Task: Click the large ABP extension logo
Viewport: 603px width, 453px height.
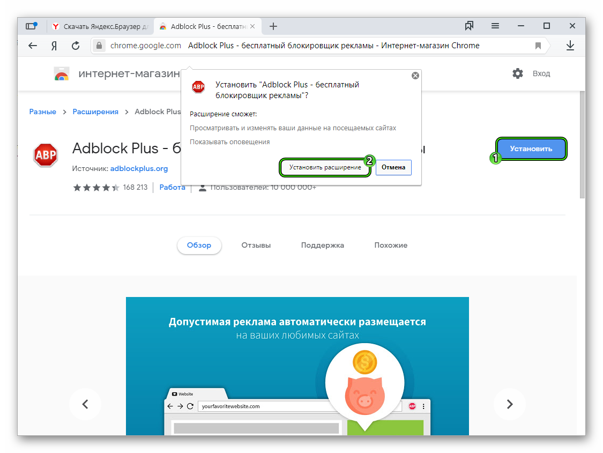Action: (46, 154)
